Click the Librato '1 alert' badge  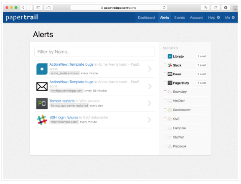[x=202, y=56]
